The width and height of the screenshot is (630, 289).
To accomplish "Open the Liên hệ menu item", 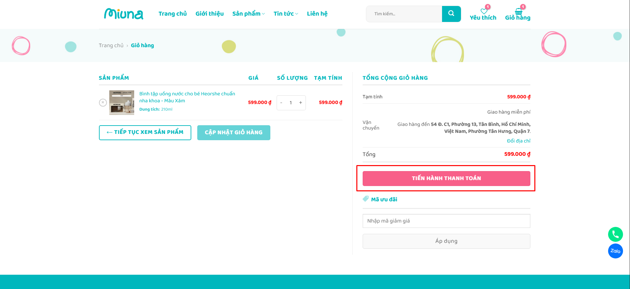I will coord(317,14).
